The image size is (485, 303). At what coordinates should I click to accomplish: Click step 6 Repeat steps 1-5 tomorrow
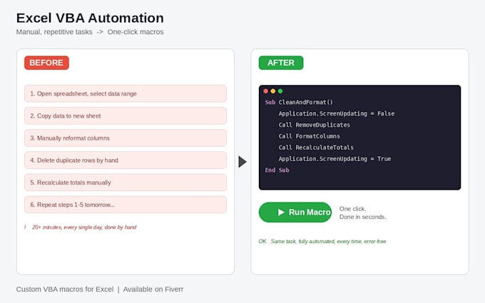(x=126, y=205)
